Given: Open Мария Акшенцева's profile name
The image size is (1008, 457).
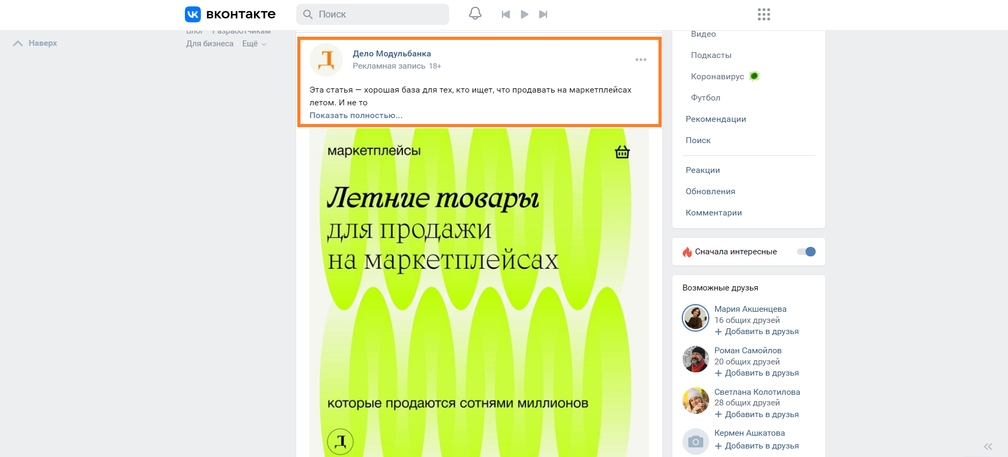Looking at the screenshot, I should (x=750, y=309).
